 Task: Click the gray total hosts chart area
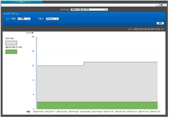[x=97, y=83]
